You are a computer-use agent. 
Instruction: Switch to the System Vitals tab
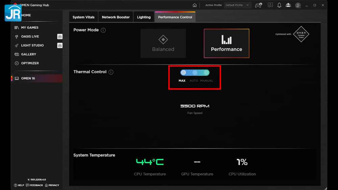[x=83, y=17]
